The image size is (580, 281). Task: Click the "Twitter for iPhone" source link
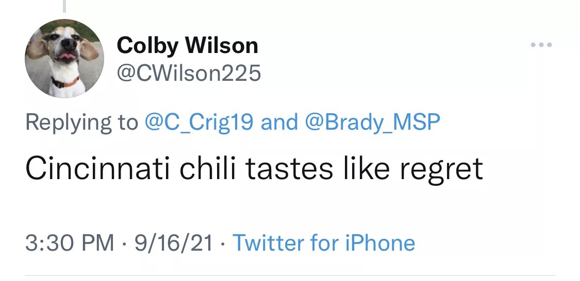tap(324, 242)
